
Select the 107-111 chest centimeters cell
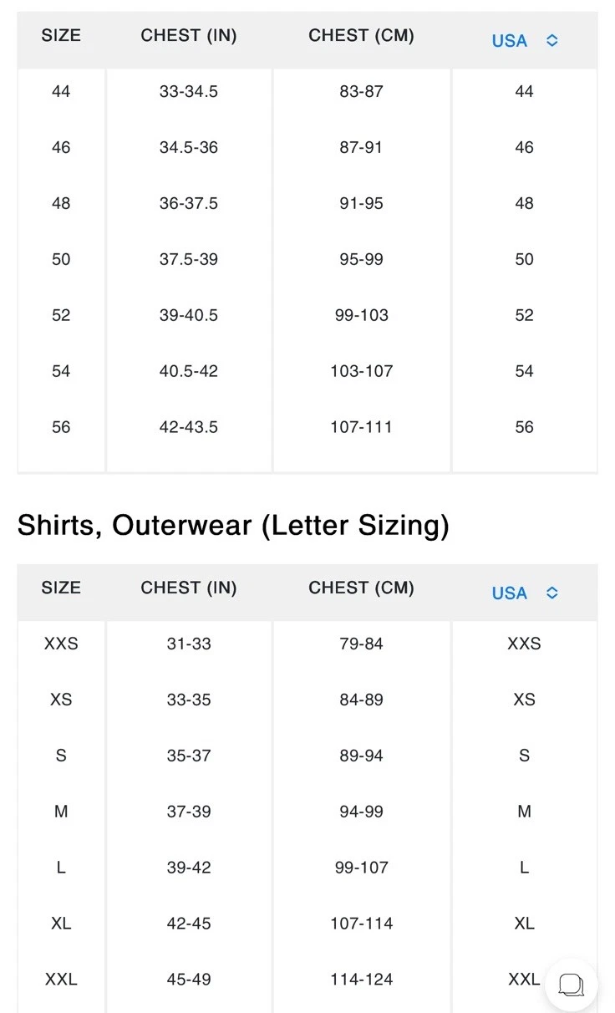(361, 427)
